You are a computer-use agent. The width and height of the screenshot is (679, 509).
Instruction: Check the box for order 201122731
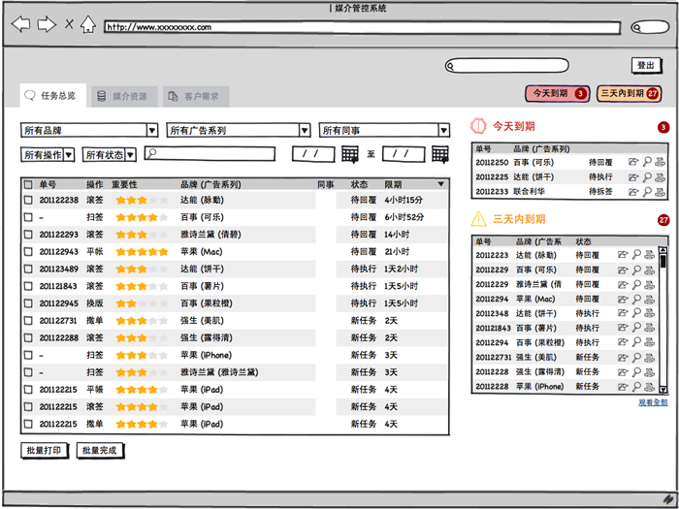28,321
